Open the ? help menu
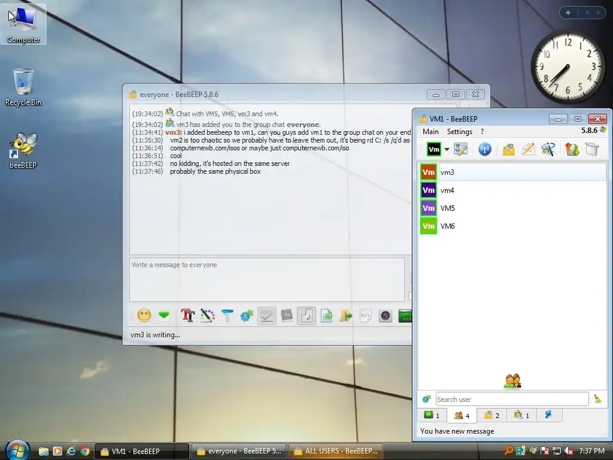The image size is (613, 460). click(482, 131)
